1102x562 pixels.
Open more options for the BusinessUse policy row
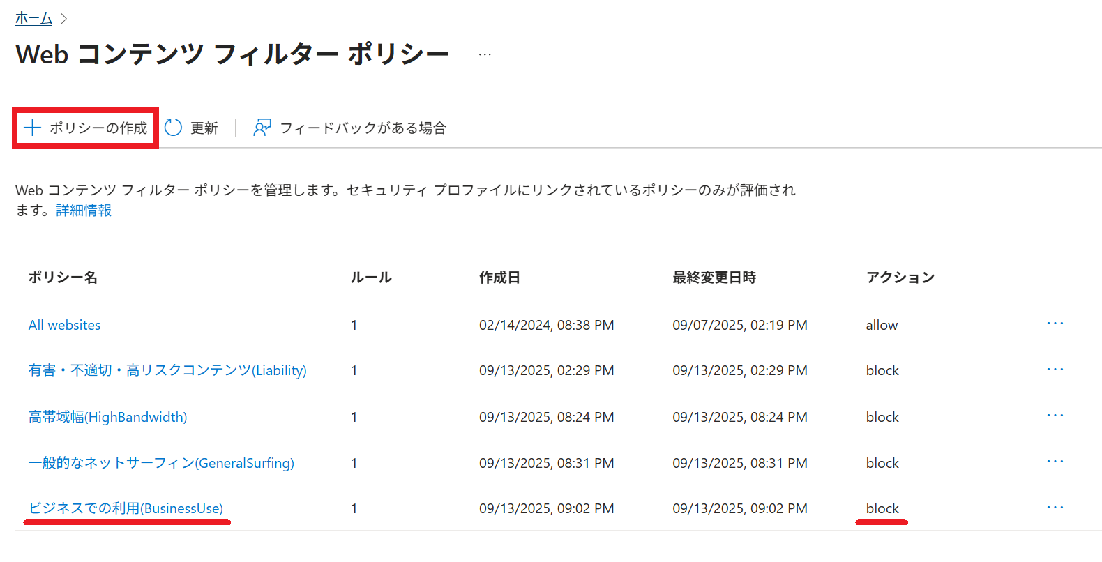(x=1055, y=508)
